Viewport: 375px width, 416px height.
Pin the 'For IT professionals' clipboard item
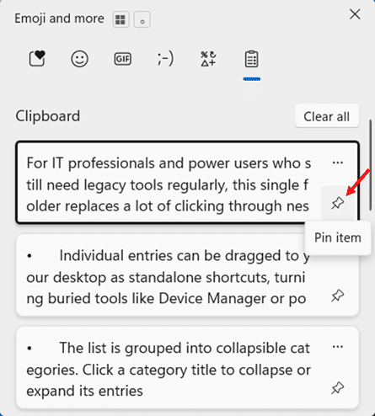click(x=338, y=203)
